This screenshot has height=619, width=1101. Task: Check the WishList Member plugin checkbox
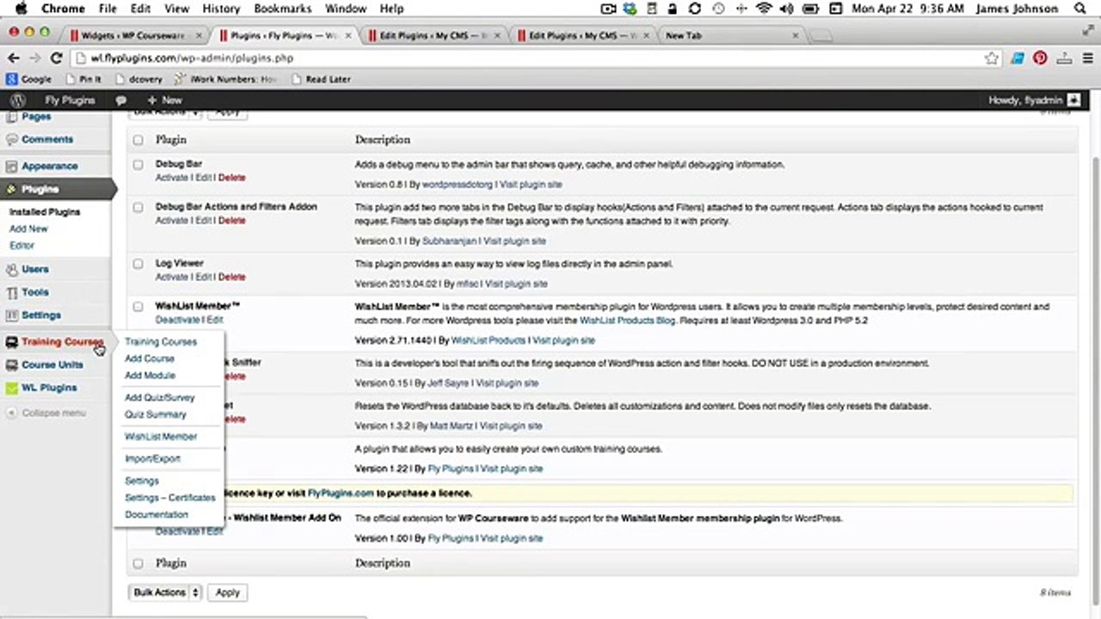coord(138,306)
